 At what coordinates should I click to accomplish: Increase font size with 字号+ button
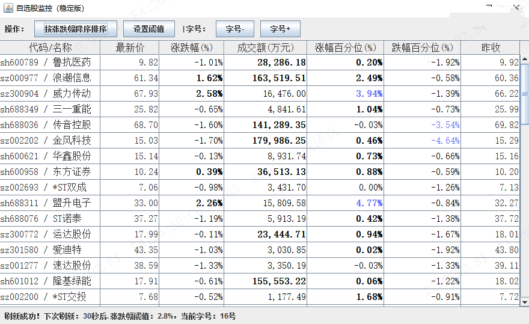pos(280,29)
